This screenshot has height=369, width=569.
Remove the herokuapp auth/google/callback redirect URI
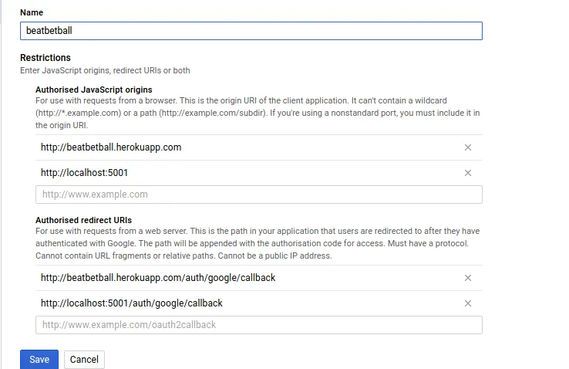pos(467,278)
